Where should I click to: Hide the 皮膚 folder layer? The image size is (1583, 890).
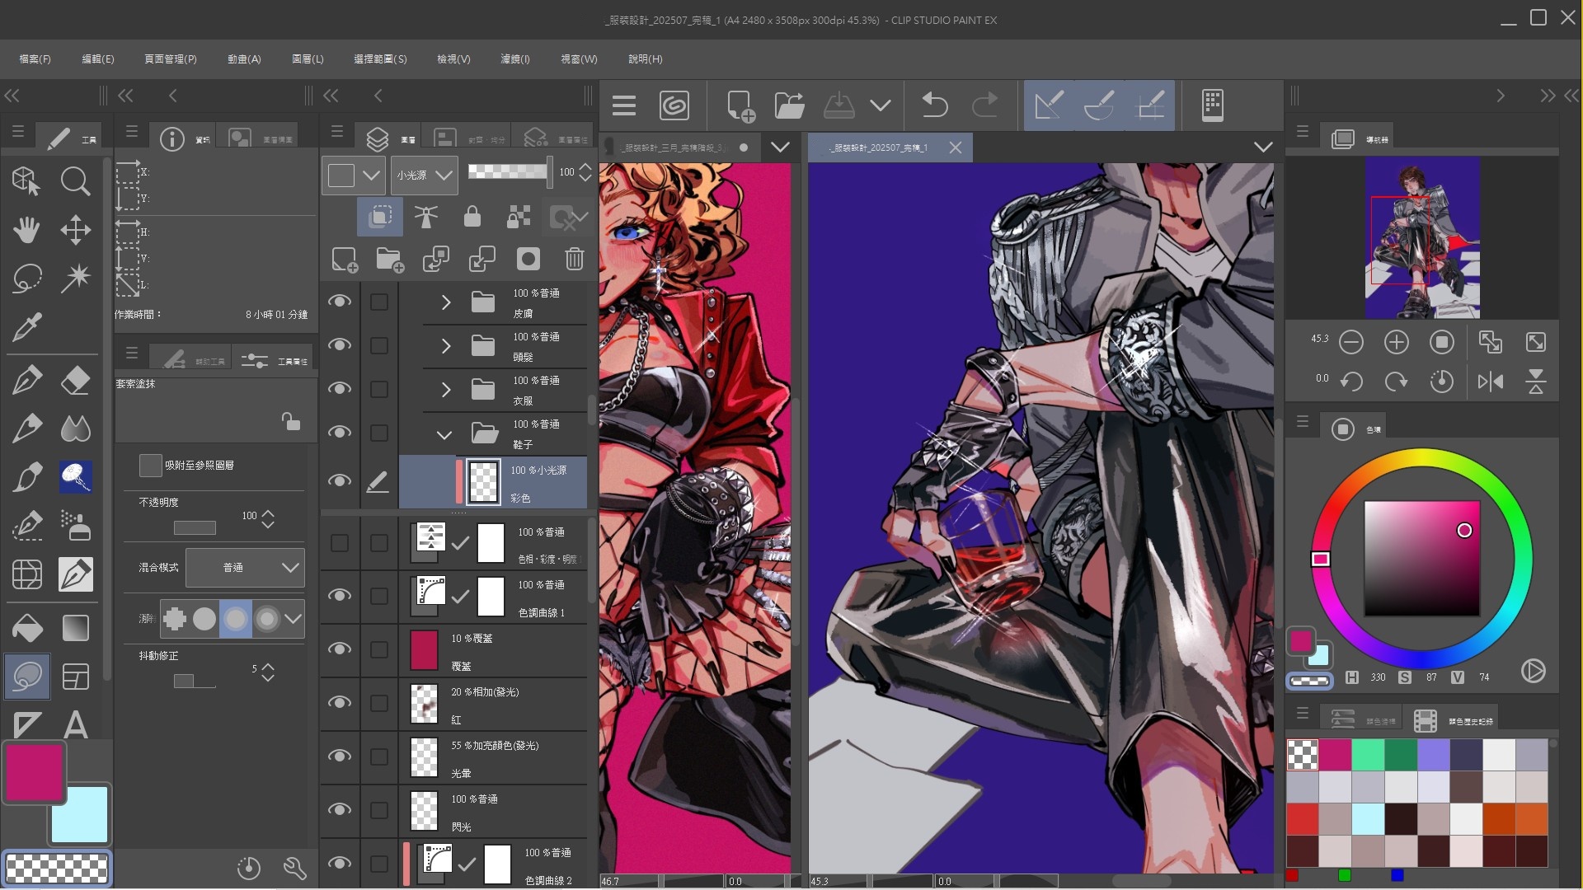click(x=340, y=302)
